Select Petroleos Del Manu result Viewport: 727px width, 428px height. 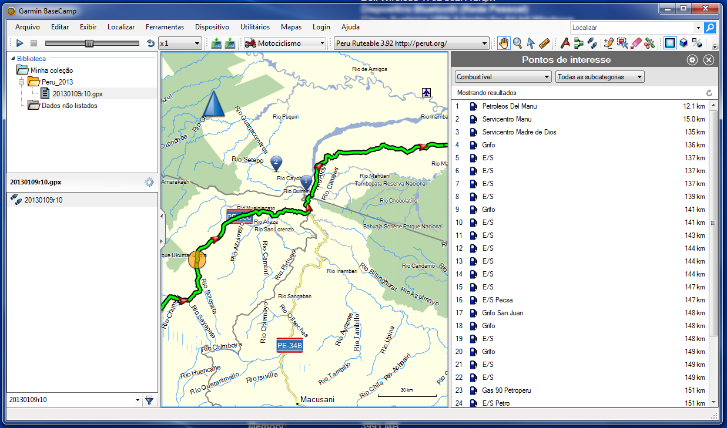[509, 106]
